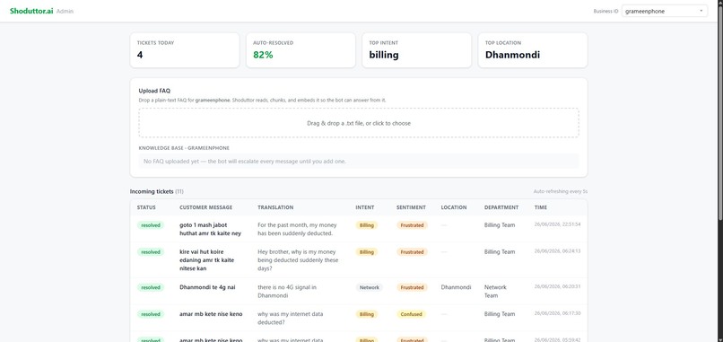Click Network intent tag
The width and height of the screenshot is (723, 342).
pos(370,287)
